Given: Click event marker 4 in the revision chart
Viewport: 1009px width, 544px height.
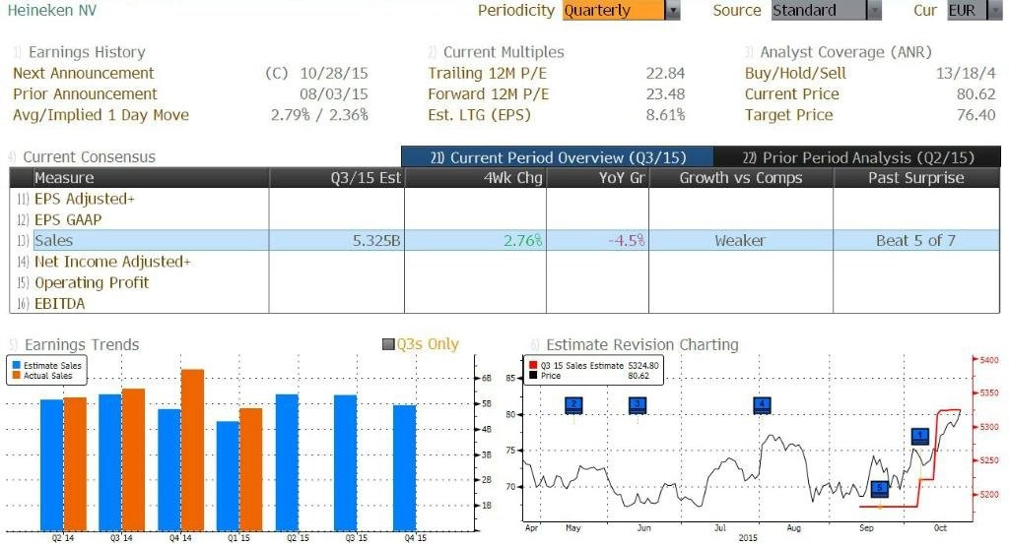Looking at the screenshot, I should point(762,405).
